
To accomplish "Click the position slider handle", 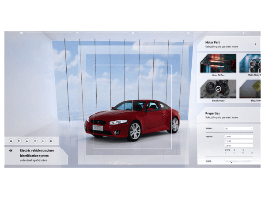I will [228, 150].
